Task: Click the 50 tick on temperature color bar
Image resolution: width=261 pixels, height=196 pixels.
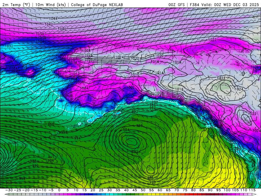Action: (143, 190)
